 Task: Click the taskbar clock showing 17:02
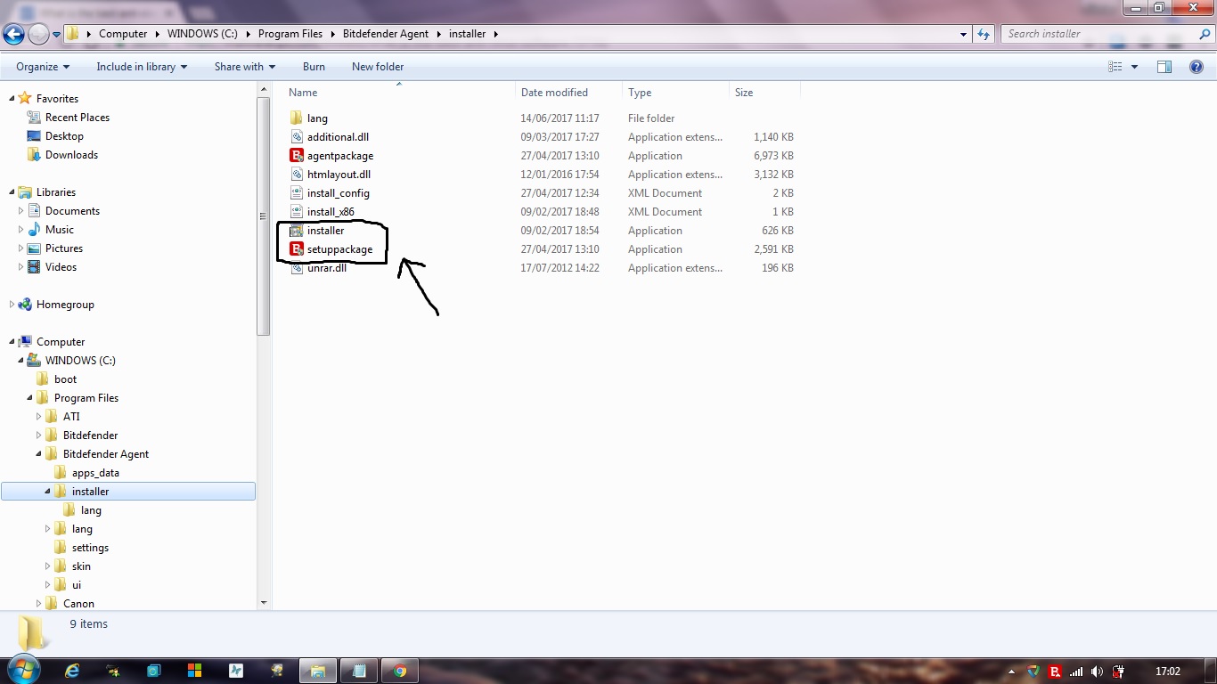(1167, 672)
